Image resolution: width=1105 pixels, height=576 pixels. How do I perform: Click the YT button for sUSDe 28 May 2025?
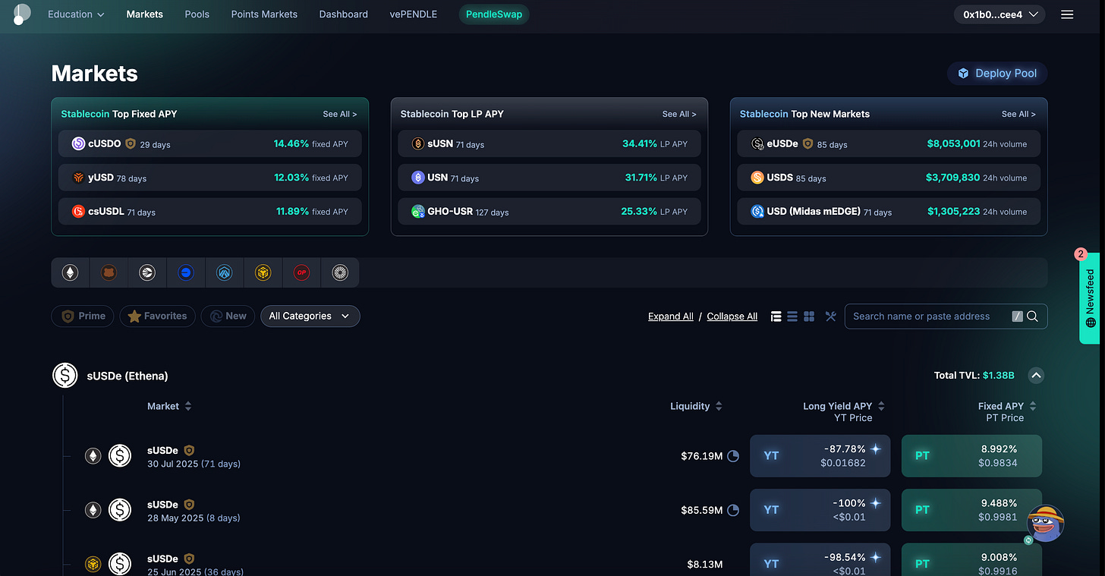coord(820,510)
